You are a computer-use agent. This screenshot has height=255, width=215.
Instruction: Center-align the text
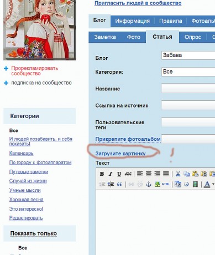coord(149,174)
